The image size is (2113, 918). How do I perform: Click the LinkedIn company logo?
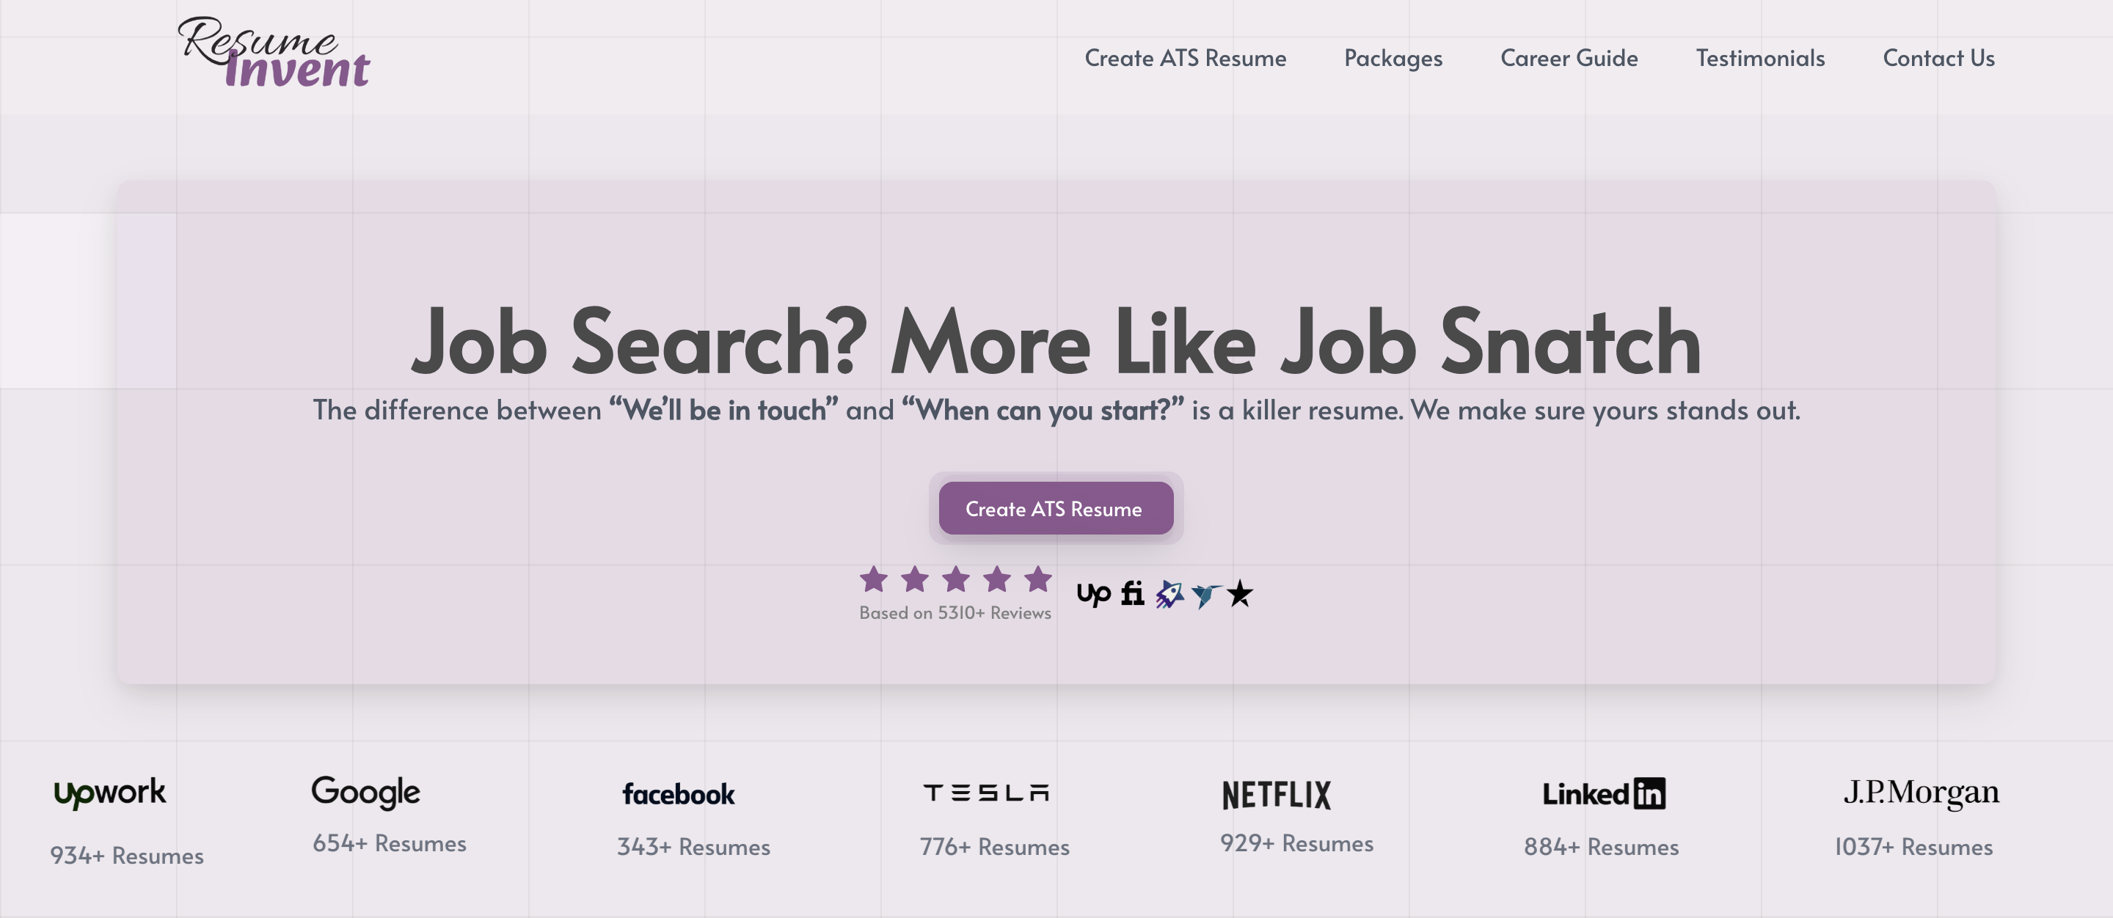[1604, 793]
